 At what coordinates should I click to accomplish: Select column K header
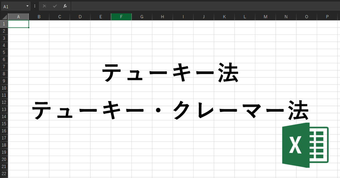click(x=224, y=17)
